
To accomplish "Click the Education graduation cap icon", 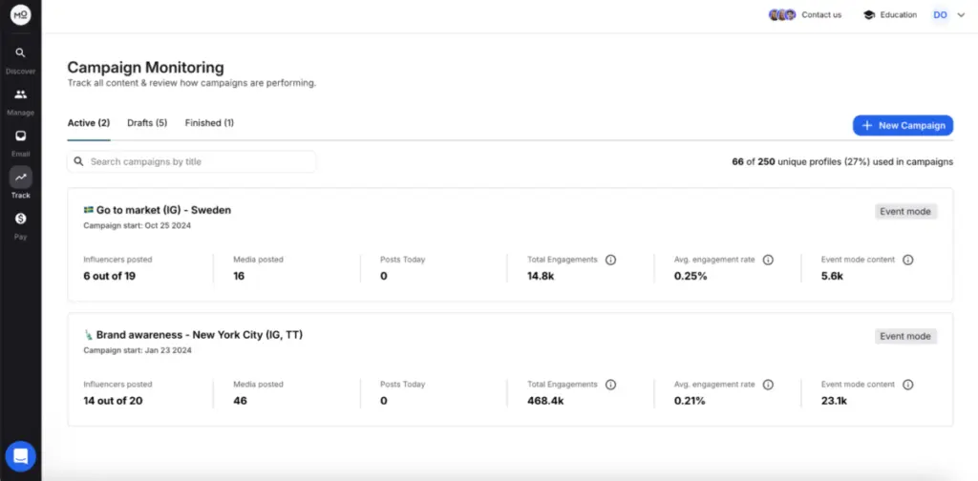I will (868, 15).
